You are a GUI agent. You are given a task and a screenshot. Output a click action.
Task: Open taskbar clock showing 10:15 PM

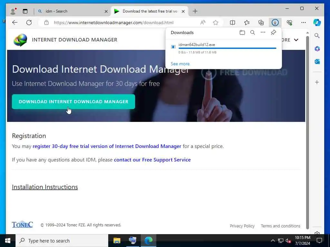pos(302,241)
